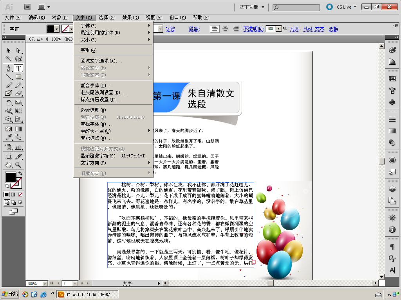Click the 不透明度 link
This screenshot has height=300, width=401.
tap(253, 29)
